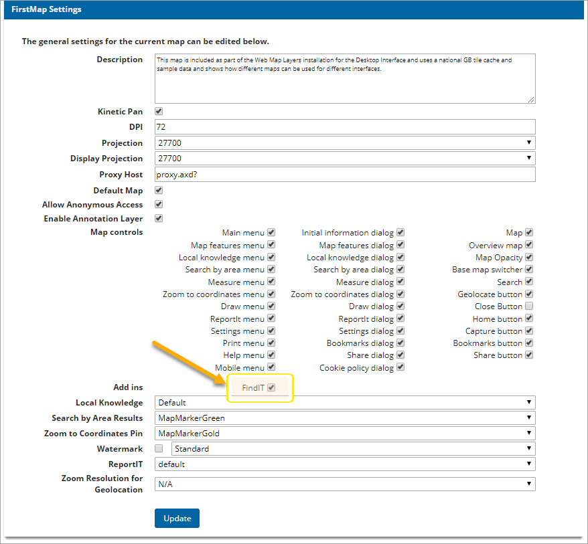Image resolution: width=588 pixels, height=544 pixels.
Task: Toggle Local knowledge menu checkbox
Action: point(271,258)
